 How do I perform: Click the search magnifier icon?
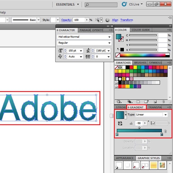pos(87,5)
